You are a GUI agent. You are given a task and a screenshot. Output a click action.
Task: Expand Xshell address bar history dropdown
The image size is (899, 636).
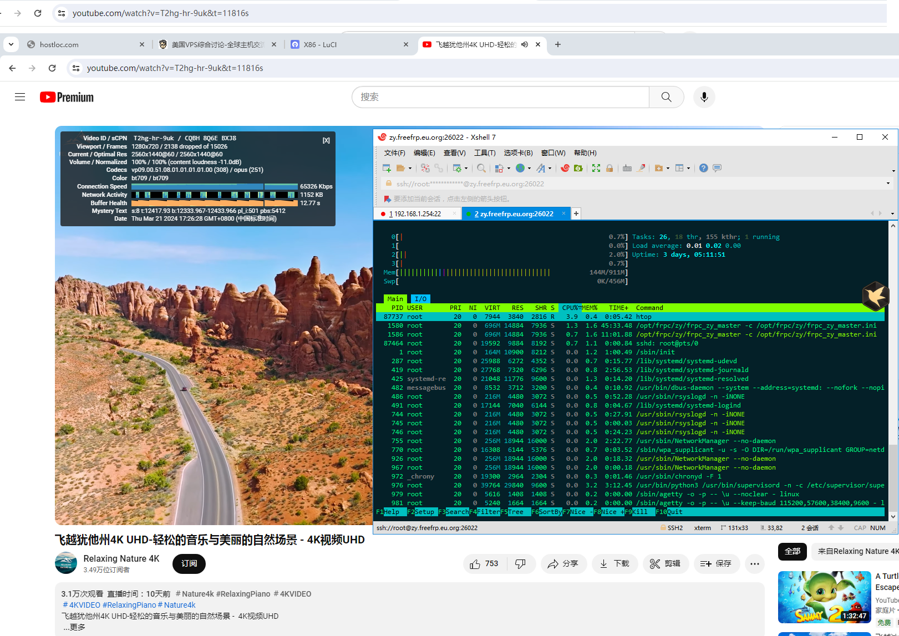click(888, 184)
